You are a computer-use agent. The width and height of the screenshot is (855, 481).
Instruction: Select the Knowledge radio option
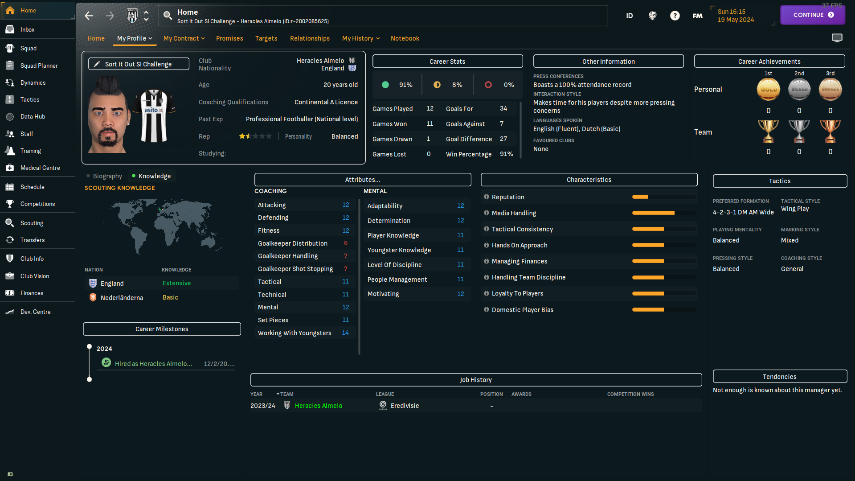151,176
